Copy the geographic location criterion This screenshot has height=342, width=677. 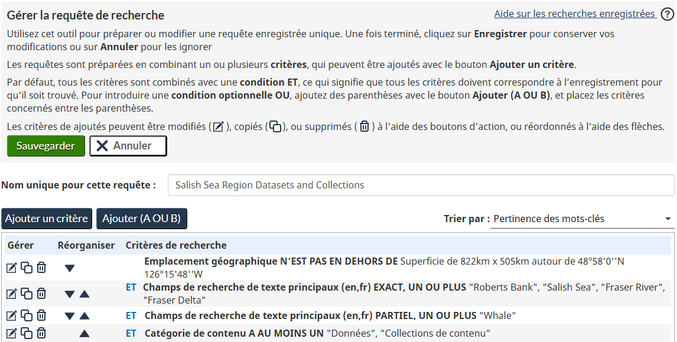coord(26,267)
